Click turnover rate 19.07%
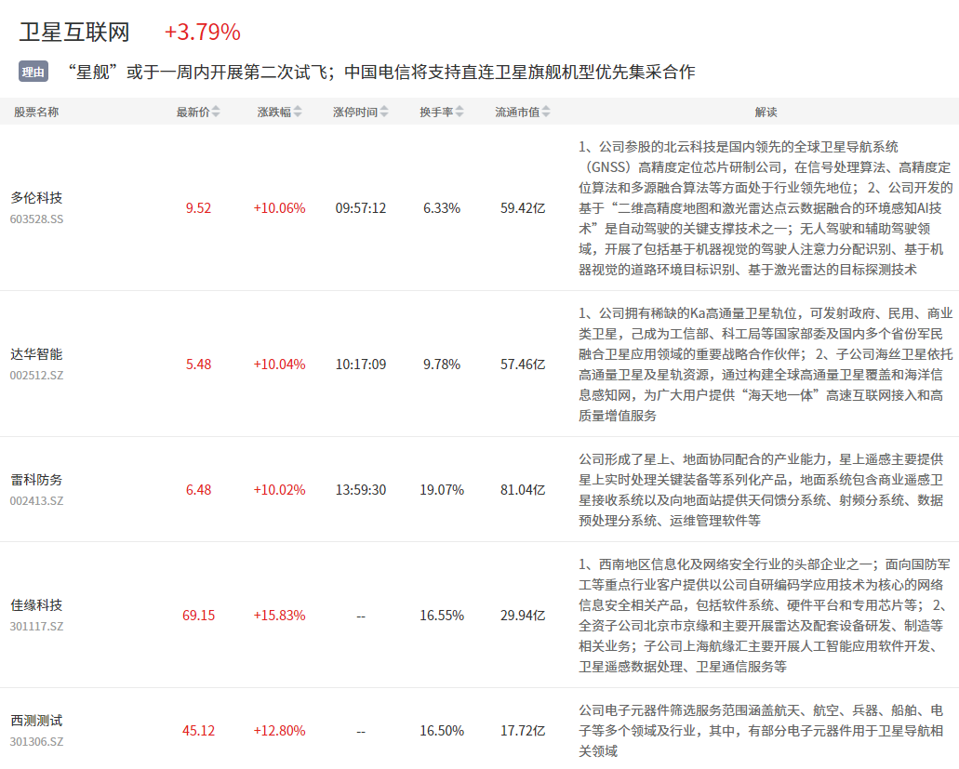This screenshot has width=959, height=769. pyautogui.click(x=442, y=490)
